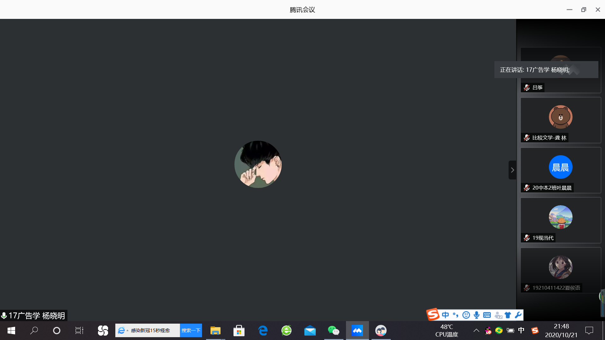This screenshot has height=340, width=605.
Task: Click muted mic icon beside 吕筝
Action: 527,88
